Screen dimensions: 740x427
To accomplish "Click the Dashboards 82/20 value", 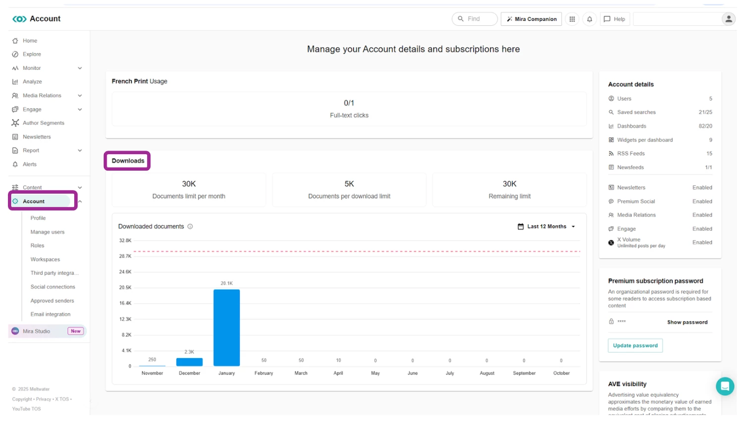I will click(705, 126).
